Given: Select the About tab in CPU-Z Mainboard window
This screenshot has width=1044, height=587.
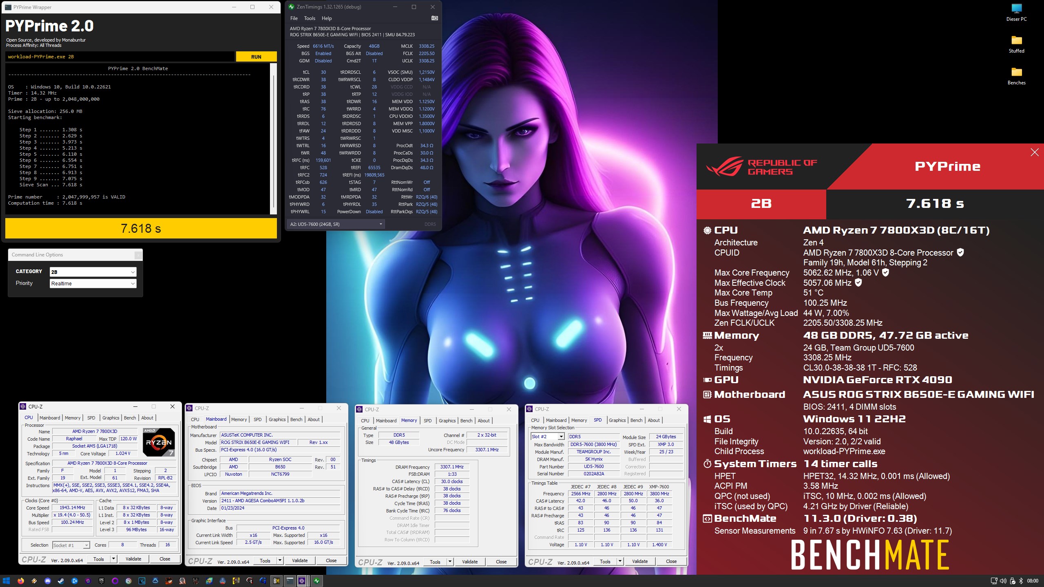Looking at the screenshot, I should click(x=314, y=419).
